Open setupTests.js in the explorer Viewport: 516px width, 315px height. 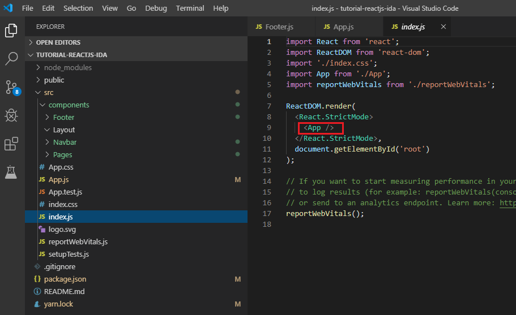(137, 254)
